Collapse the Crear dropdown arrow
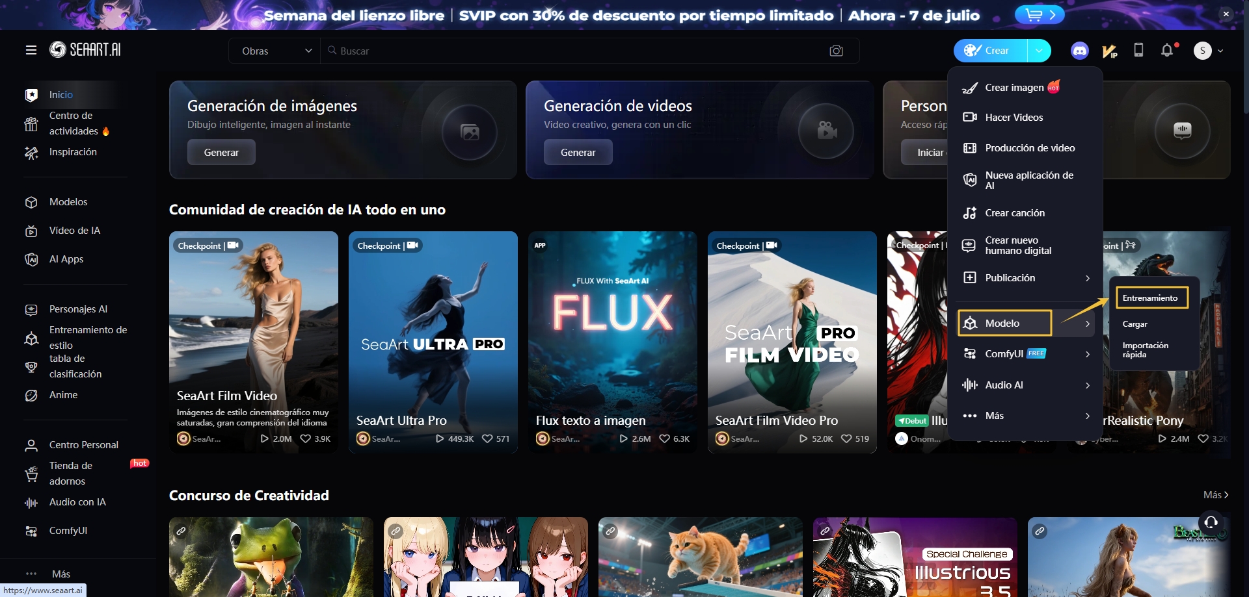 tap(1039, 51)
